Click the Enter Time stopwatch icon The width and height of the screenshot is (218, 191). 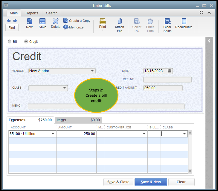point(150,21)
